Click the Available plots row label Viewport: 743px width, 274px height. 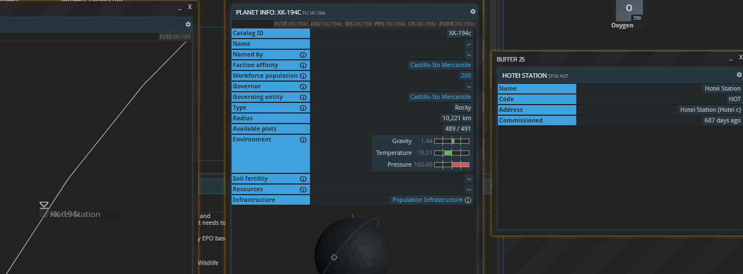(271, 129)
